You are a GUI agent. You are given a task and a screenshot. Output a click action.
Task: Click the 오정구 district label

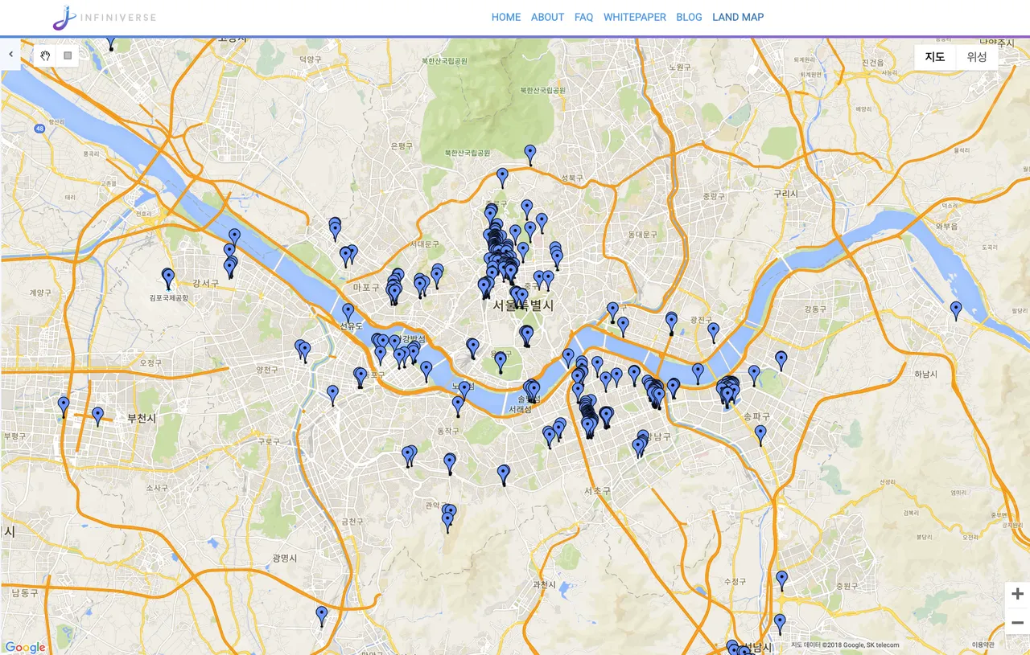151,363
